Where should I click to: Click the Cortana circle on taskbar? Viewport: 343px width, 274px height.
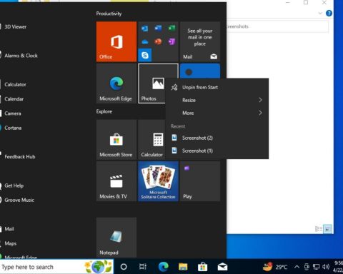124,267
